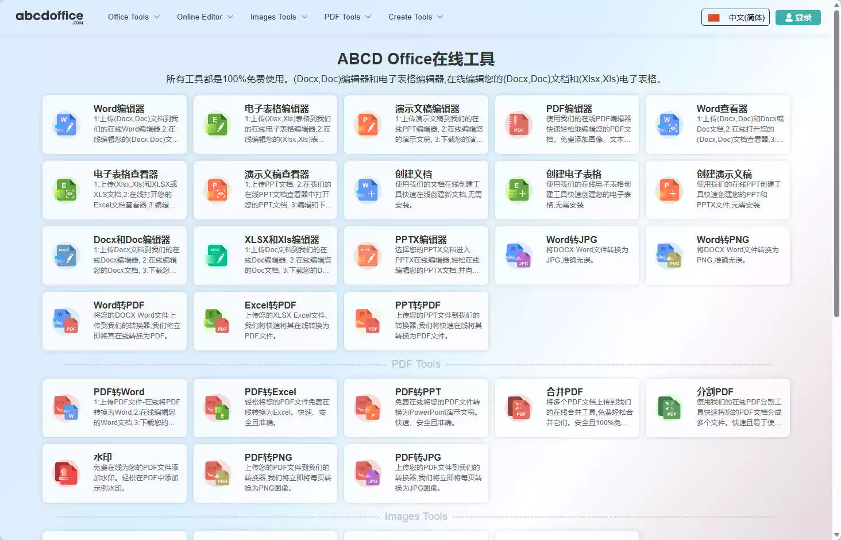This screenshot has height=540, width=841.
Task: Click the 电子表格编辑器 green icon
Action: pos(217,125)
